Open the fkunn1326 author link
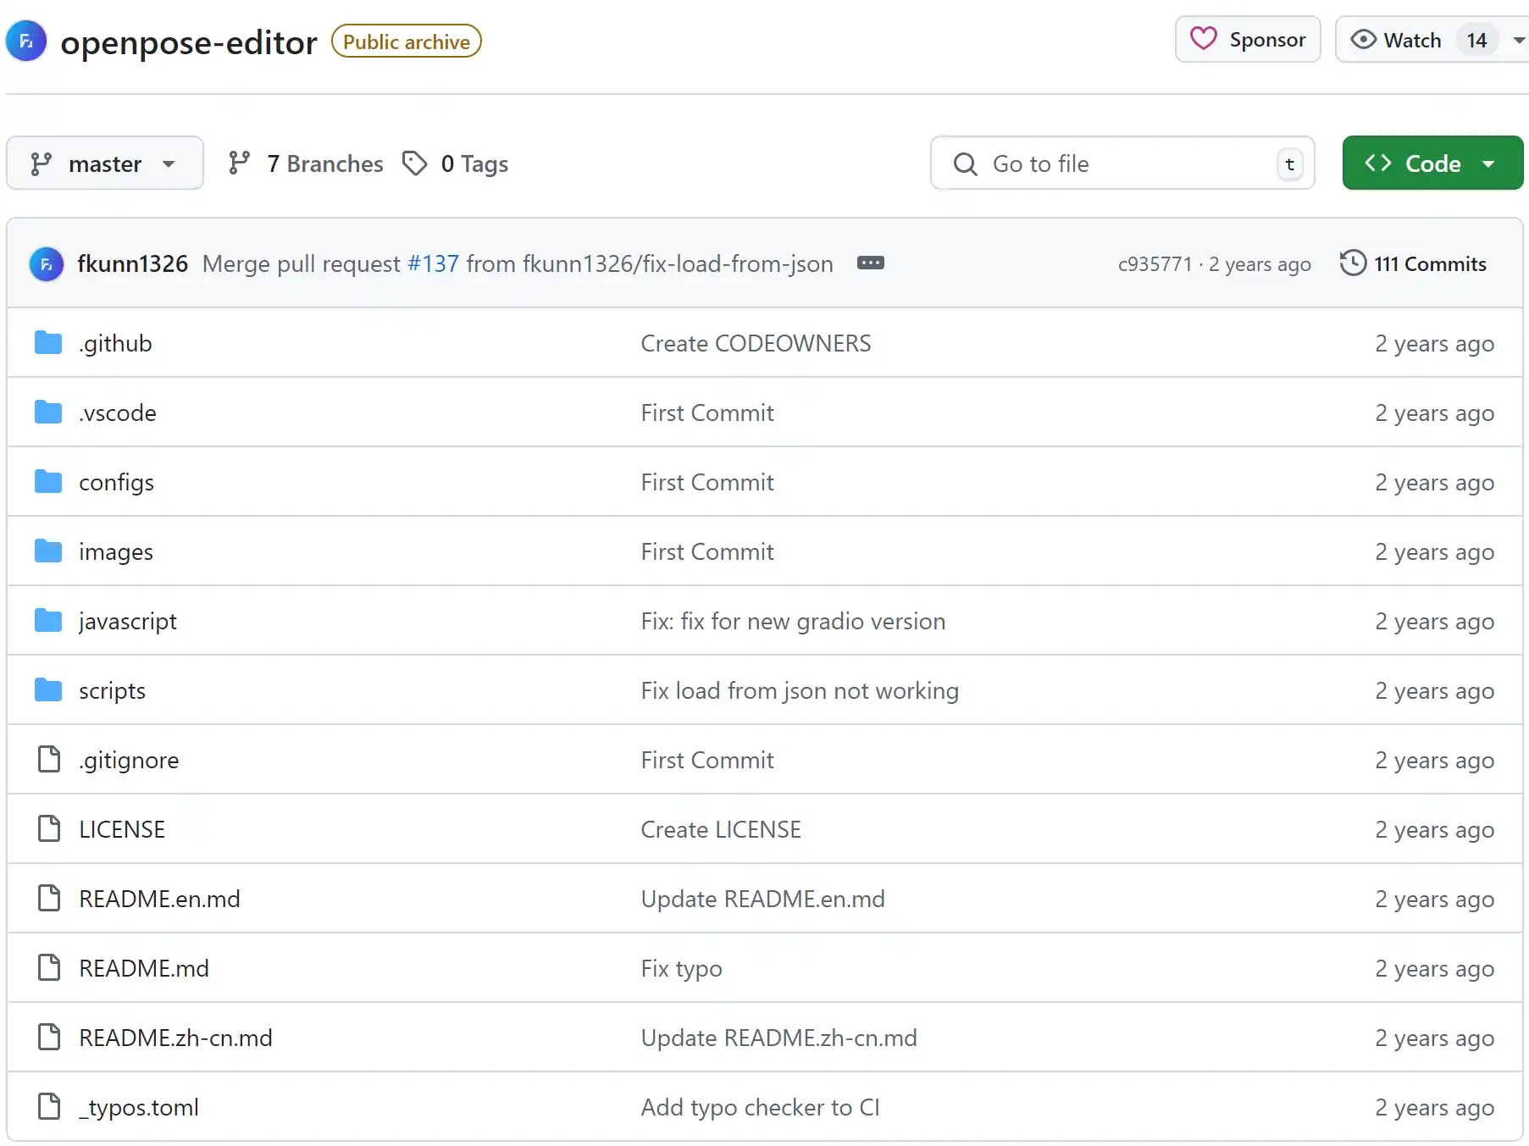 (132, 263)
